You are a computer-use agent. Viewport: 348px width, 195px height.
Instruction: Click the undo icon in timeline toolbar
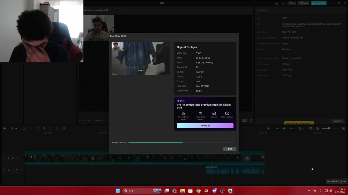24,128
